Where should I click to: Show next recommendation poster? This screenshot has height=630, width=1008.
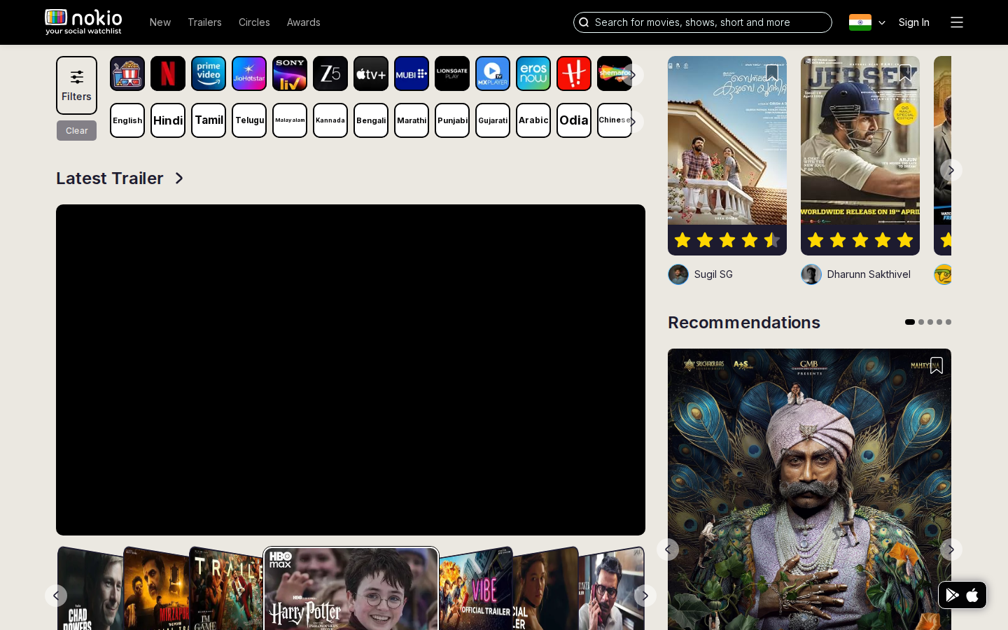coord(951,549)
